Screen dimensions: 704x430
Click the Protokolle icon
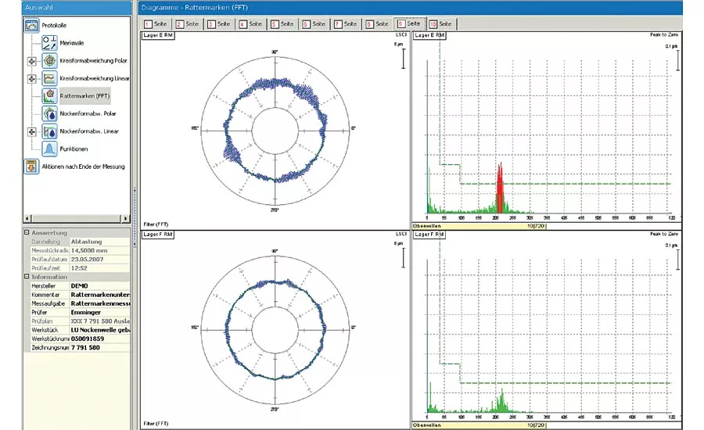coord(31,25)
